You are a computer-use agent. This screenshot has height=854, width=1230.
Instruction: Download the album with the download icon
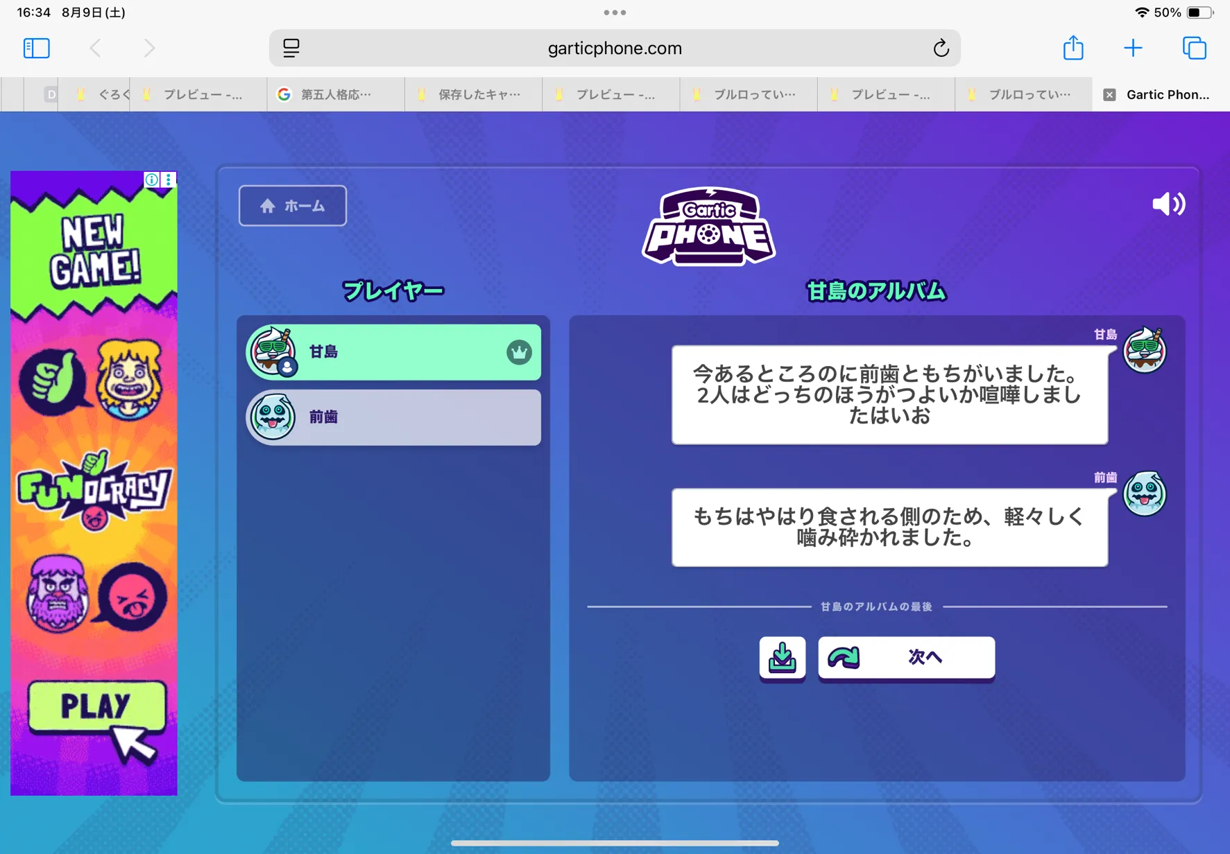click(x=782, y=657)
